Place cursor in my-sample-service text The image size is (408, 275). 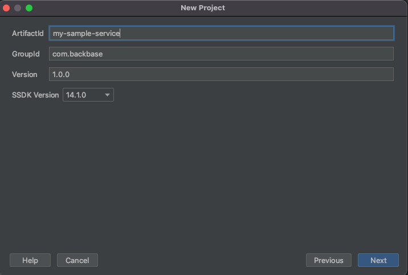[x=86, y=33]
